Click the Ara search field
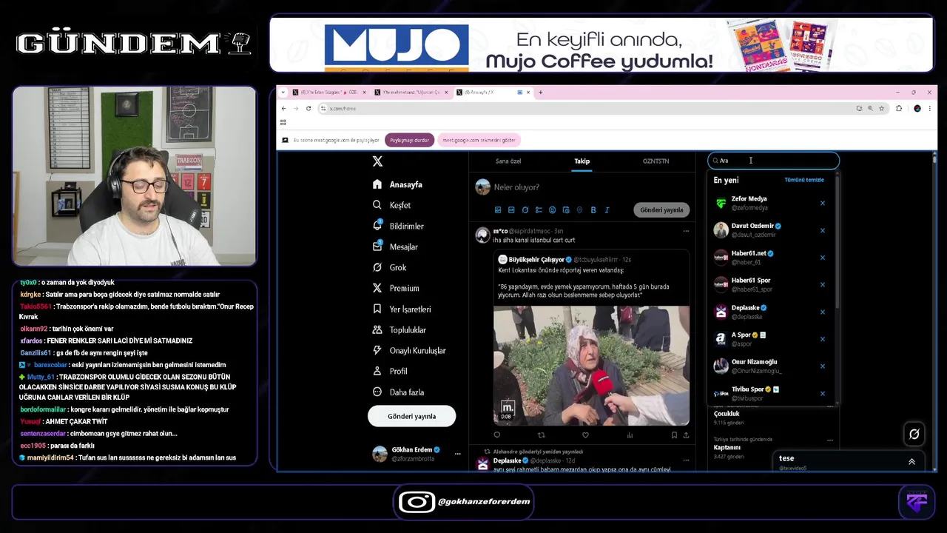947x533 pixels. click(773, 161)
